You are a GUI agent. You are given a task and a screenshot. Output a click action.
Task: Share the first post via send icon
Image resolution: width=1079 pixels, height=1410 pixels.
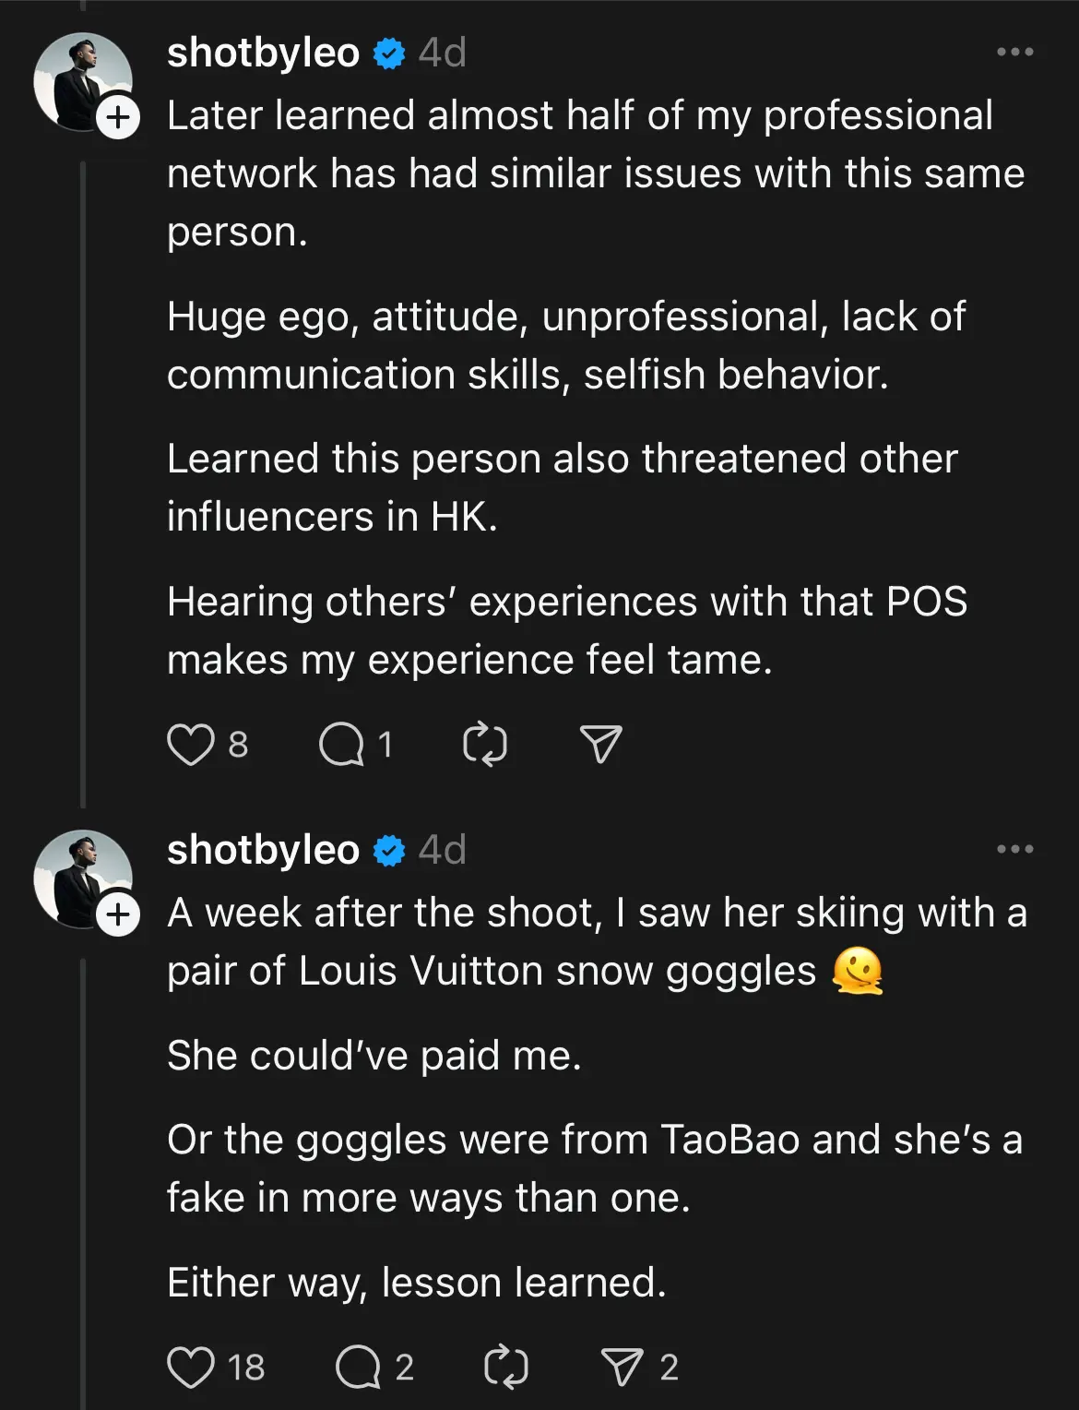tap(600, 745)
